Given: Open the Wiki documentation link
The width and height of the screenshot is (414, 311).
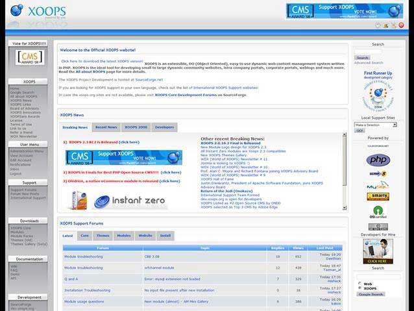Looking at the screenshot, I should [14, 266].
